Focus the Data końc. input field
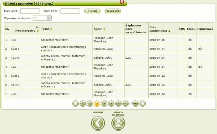The height and width of the screenshot is (134, 217). click(x=70, y=11)
